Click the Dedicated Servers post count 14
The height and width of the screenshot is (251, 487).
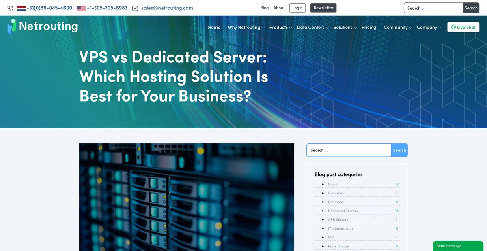pyautogui.click(x=397, y=211)
